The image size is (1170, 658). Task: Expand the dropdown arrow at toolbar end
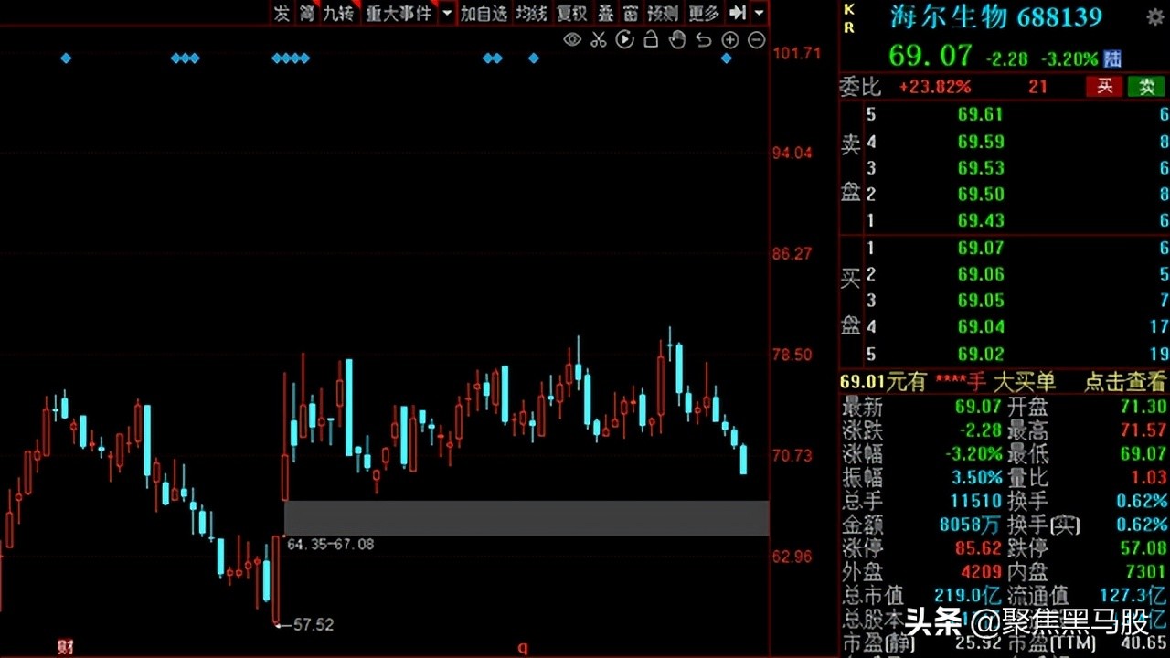760,14
